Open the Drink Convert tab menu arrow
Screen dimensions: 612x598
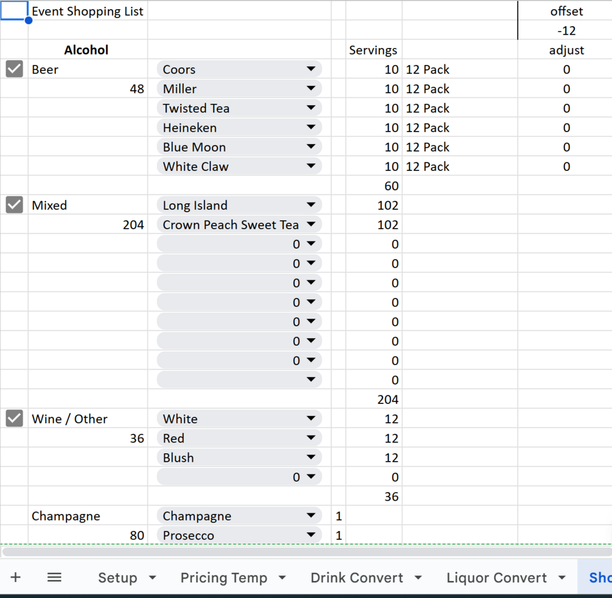click(418, 578)
